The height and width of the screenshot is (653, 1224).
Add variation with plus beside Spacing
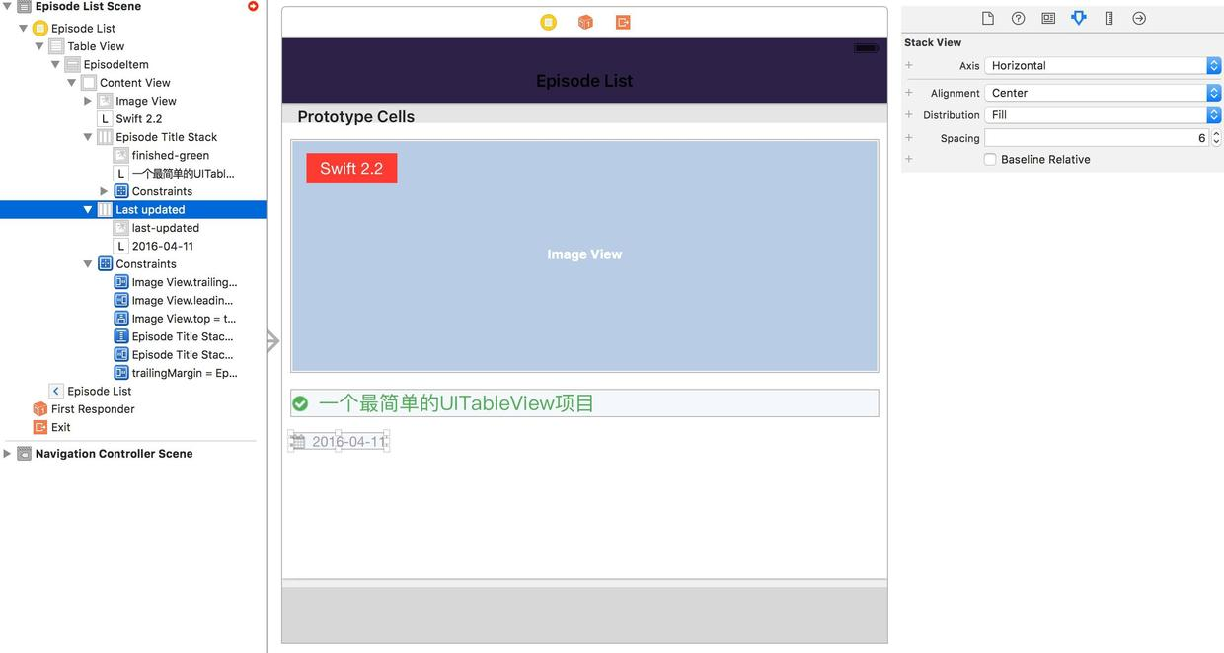[x=909, y=138]
